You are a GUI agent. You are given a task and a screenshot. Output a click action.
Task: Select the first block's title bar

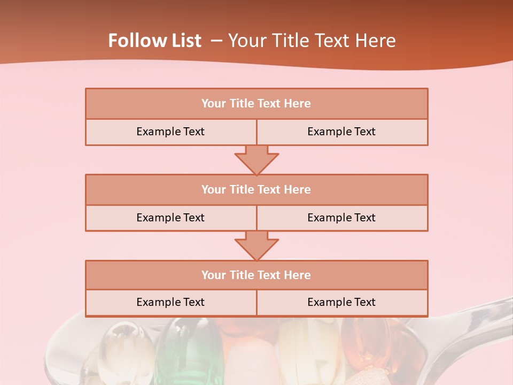(x=256, y=104)
